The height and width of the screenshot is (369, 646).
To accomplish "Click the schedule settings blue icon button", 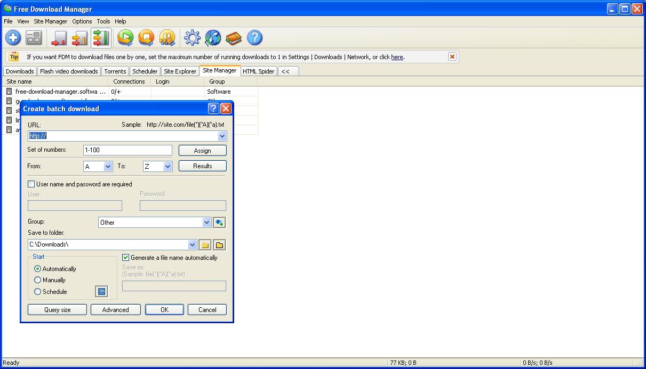I will (x=101, y=291).
